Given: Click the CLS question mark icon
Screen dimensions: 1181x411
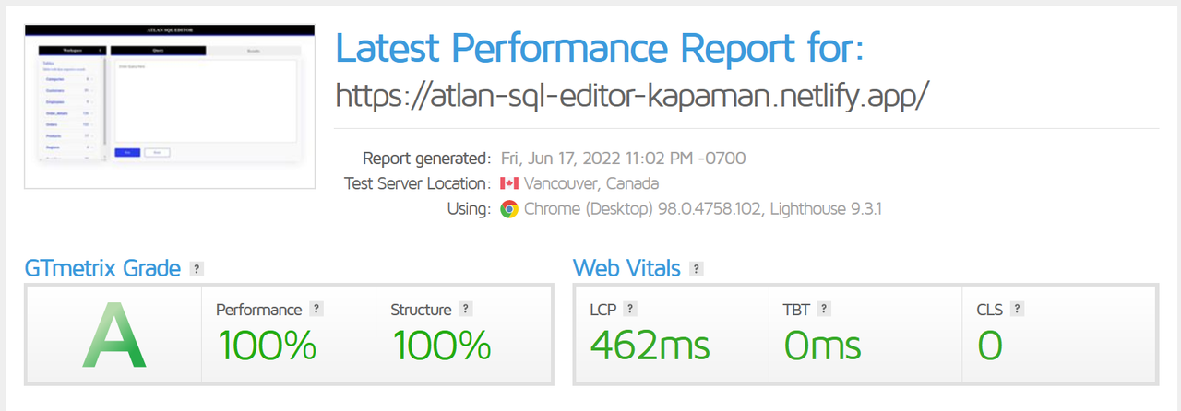Looking at the screenshot, I should 1017,310.
